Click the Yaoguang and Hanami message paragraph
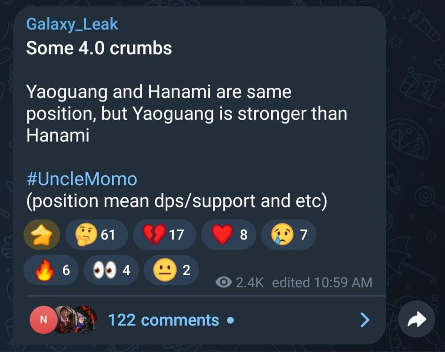Viewport: 445px width, 352px height. [x=186, y=114]
